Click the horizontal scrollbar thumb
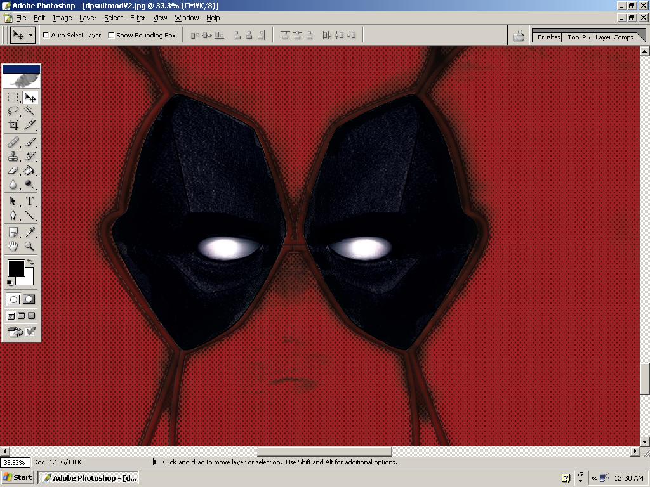This screenshot has width=650, height=487. click(324, 451)
